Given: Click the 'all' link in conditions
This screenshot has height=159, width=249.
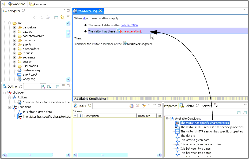Looking at the screenshot, I should click(x=84, y=18).
